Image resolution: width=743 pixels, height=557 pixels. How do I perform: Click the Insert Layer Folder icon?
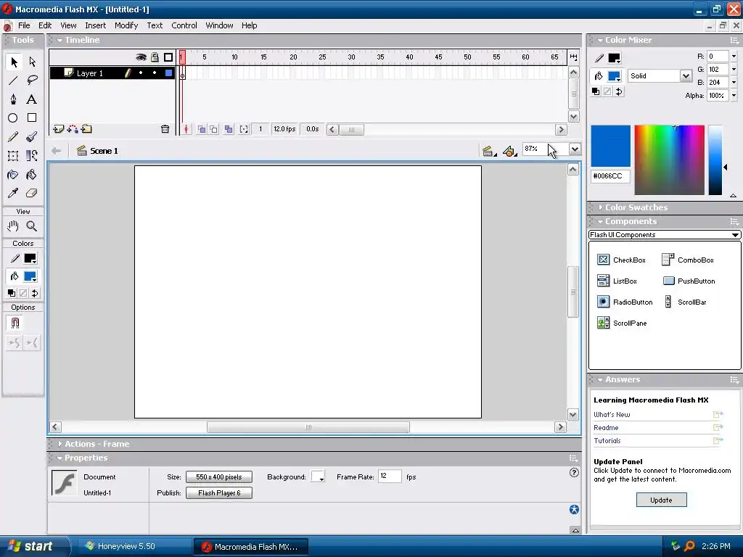tap(86, 129)
